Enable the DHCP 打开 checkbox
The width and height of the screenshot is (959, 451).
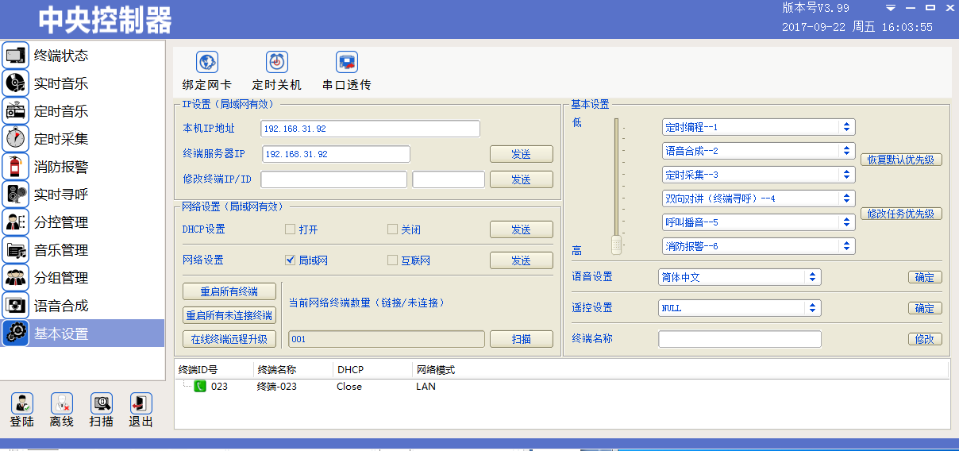click(291, 229)
